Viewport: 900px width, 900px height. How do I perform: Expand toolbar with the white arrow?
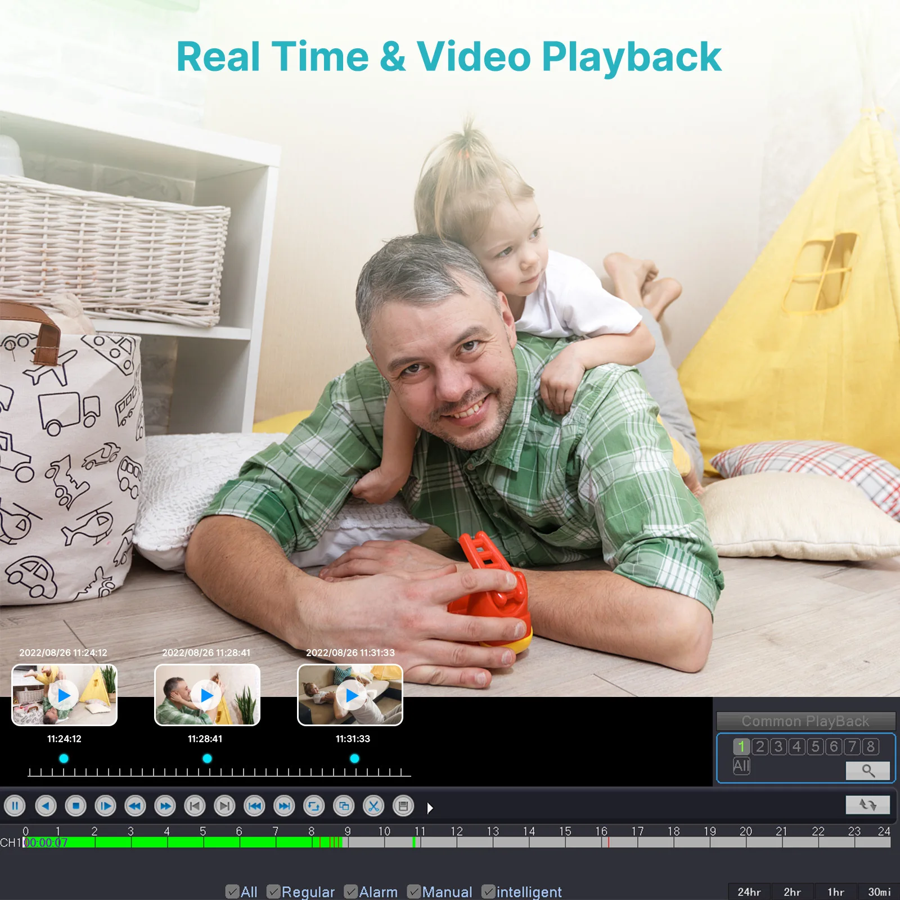(x=430, y=808)
